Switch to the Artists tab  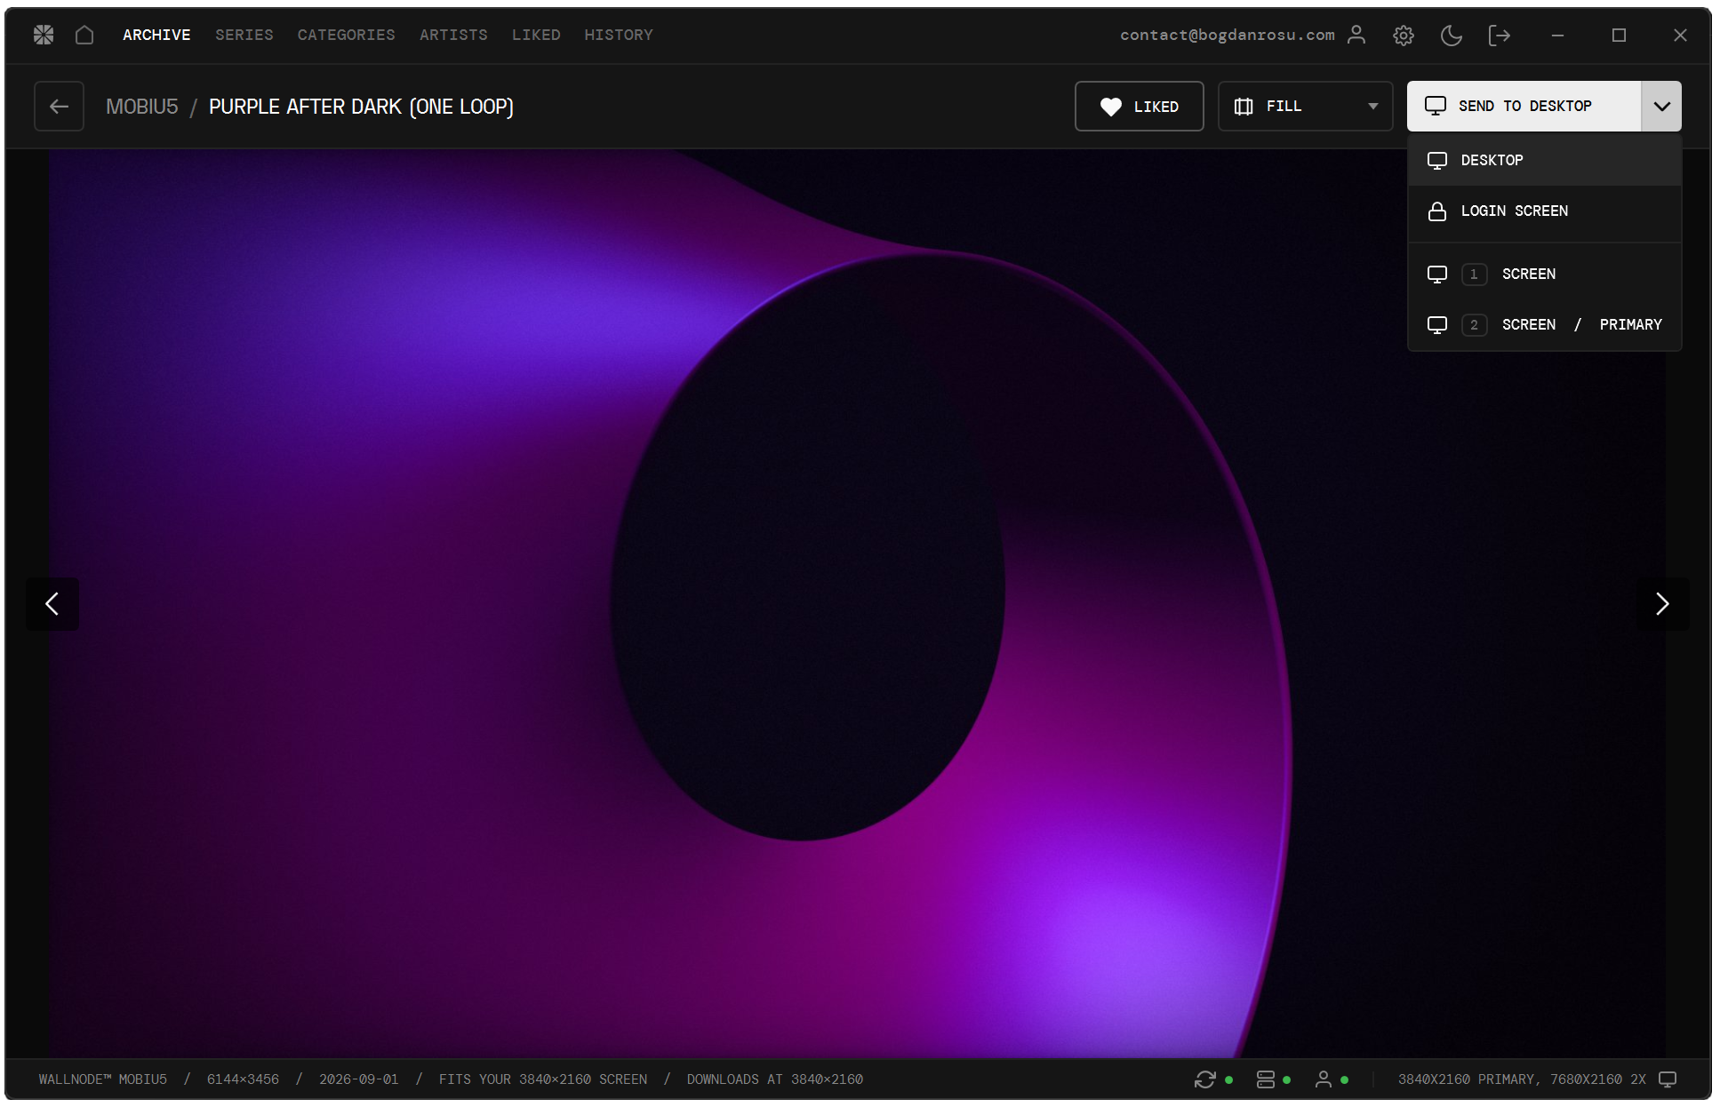[x=453, y=35]
